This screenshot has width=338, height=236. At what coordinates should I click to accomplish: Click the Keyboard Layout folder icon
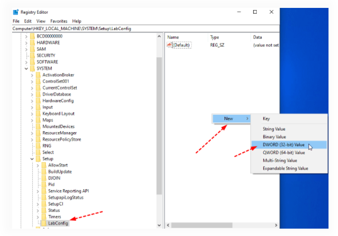38,114
